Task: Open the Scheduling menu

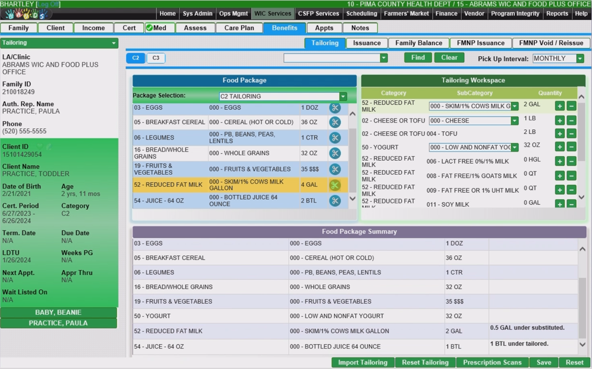Action: click(x=362, y=14)
